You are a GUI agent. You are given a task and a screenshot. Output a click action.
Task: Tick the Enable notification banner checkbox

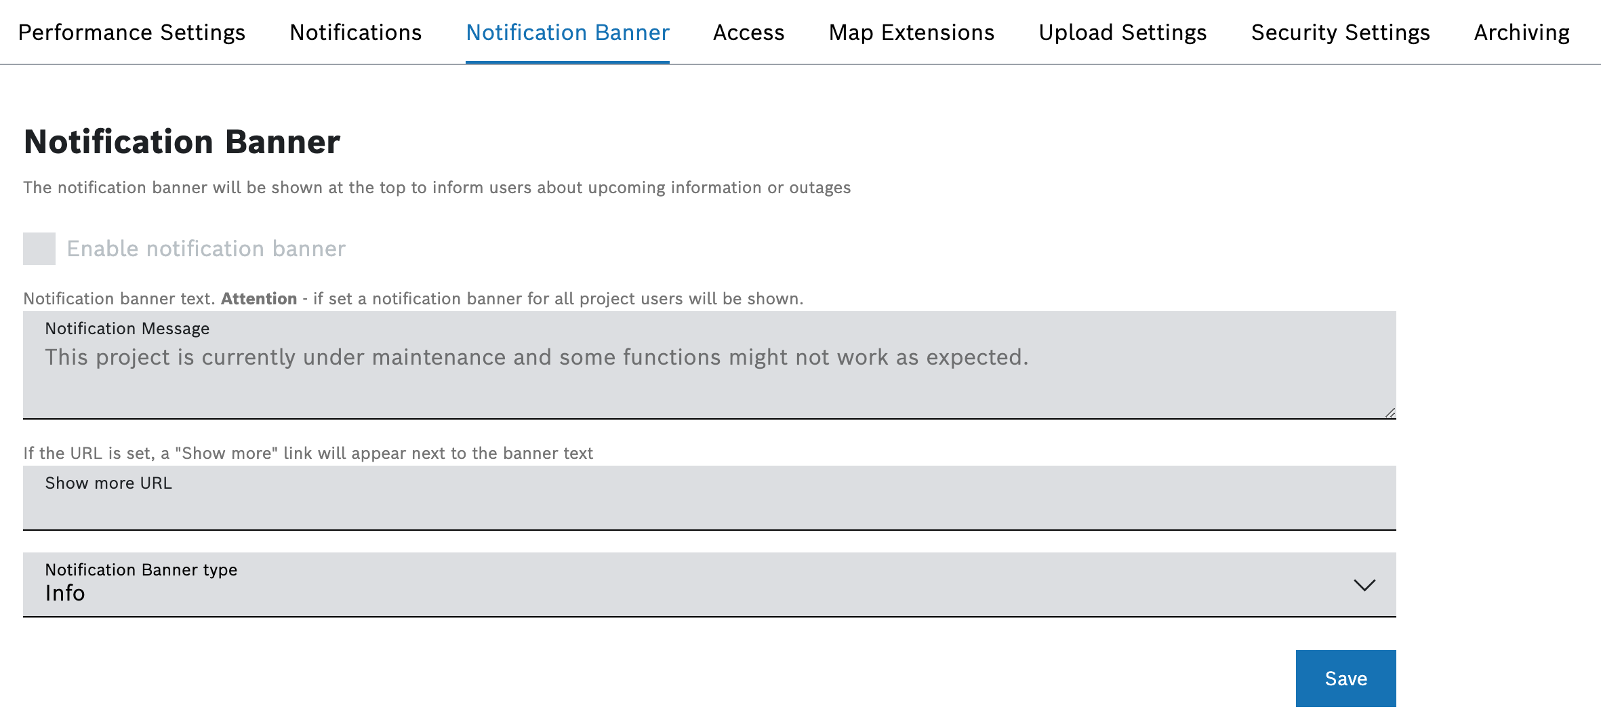(39, 249)
